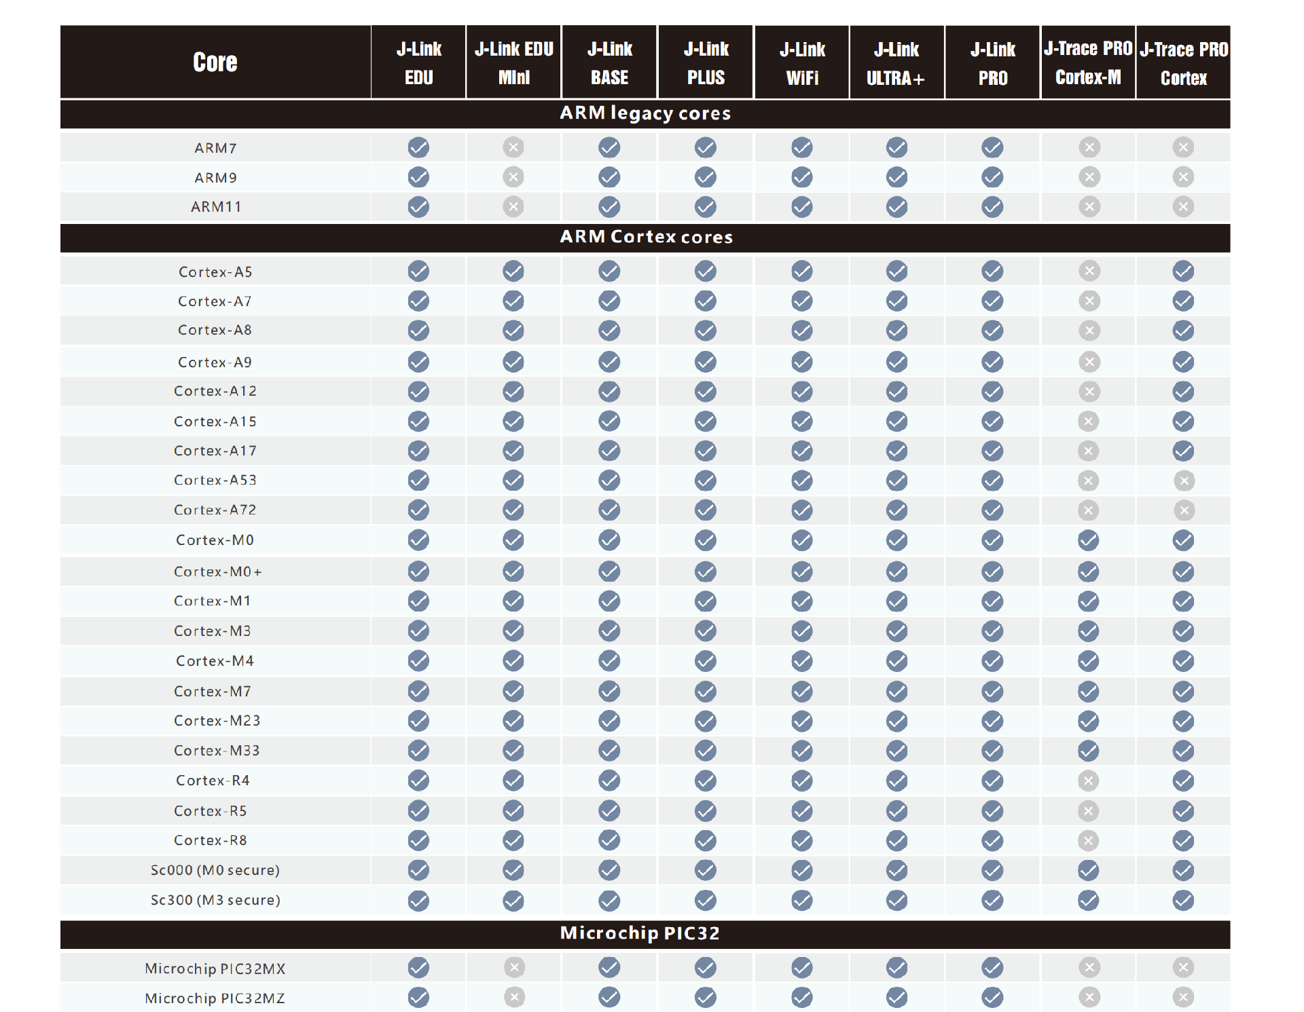Image resolution: width=1304 pixels, height=1012 pixels.
Task: Click the Cortex-M4 checkmark under J-Link PRO
Action: click(992, 661)
